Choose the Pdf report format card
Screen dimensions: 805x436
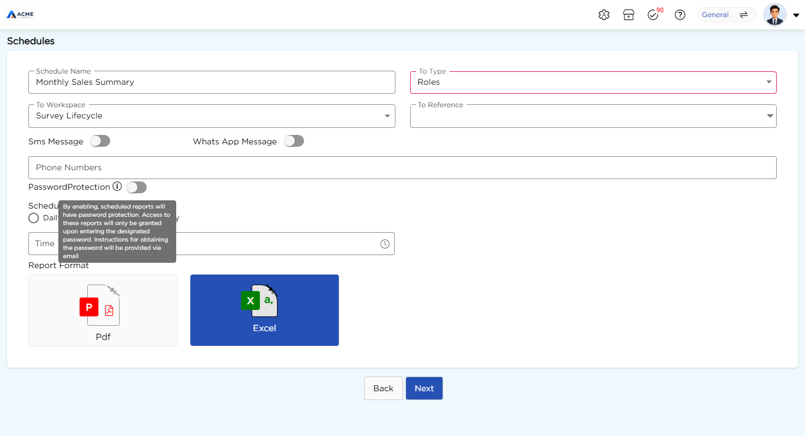click(x=103, y=311)
